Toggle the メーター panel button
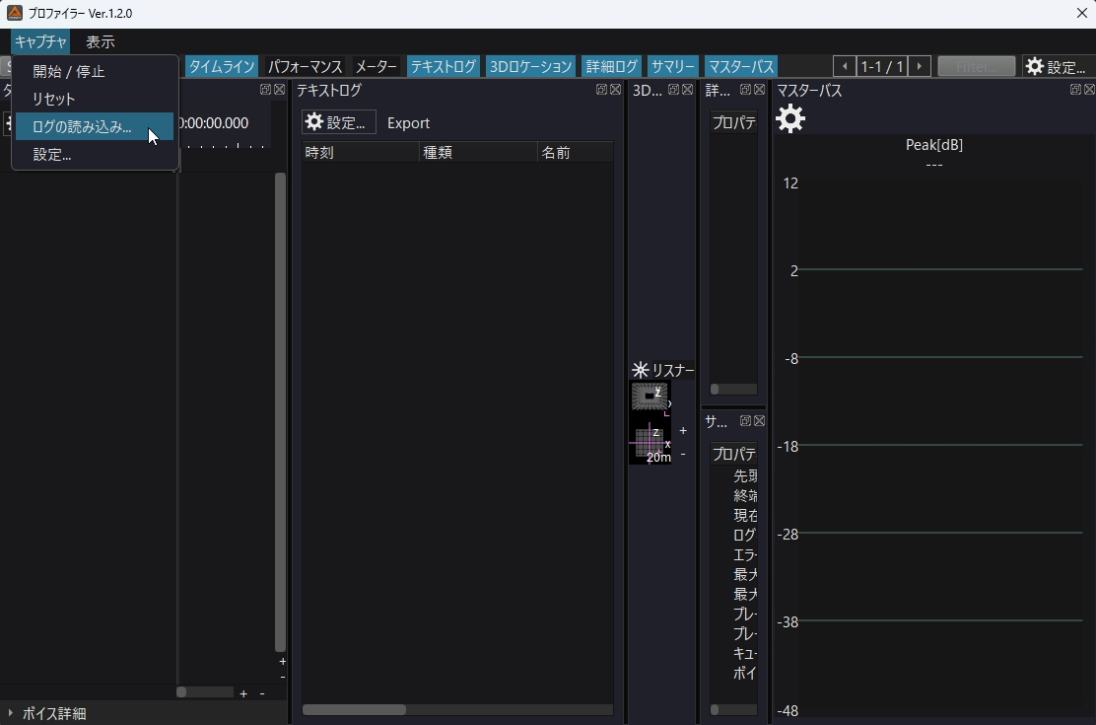Viewport: 1096px width, 725px height. [377, 66]
